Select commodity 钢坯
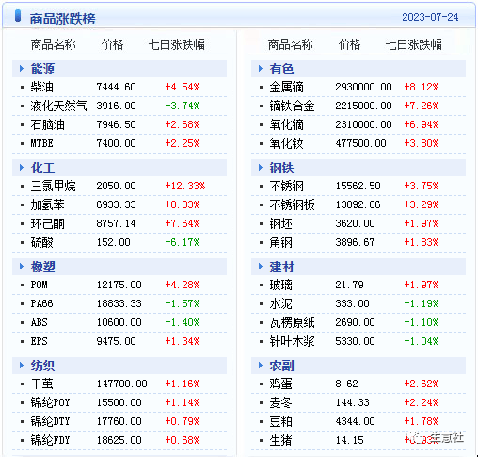Viewport: 478px width, 457px height. [281, 223]
